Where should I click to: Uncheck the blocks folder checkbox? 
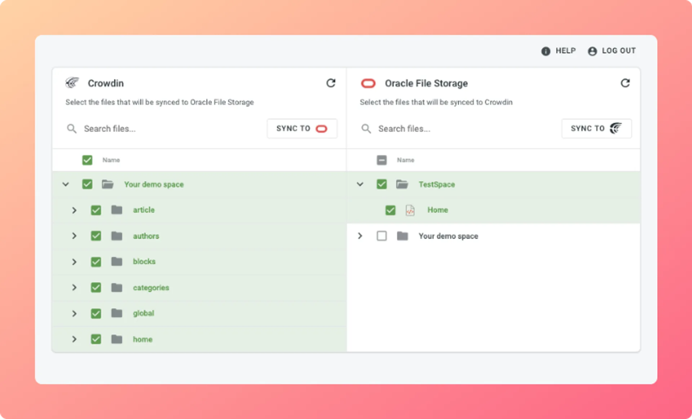pyautogui.click(x=96, y=261)
